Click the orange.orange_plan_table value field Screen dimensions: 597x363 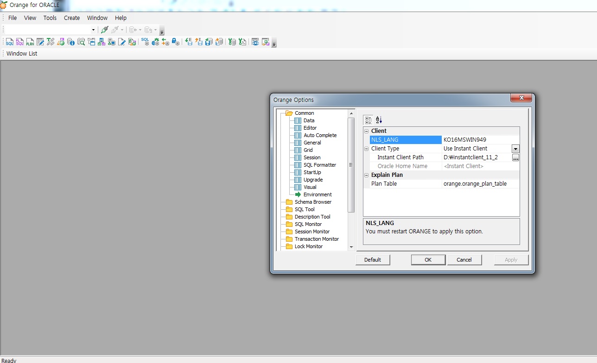[481, 184]
